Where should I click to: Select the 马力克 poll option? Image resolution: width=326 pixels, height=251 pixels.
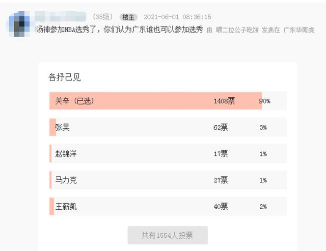(x=168, y=180)
